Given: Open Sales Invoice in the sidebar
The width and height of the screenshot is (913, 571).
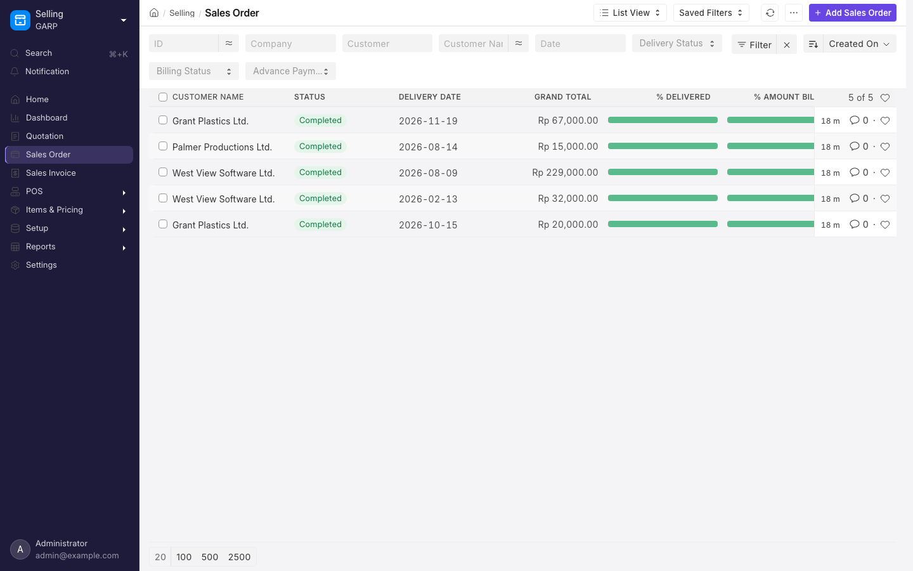Looking at the screenshot, I should pos(70,173).
